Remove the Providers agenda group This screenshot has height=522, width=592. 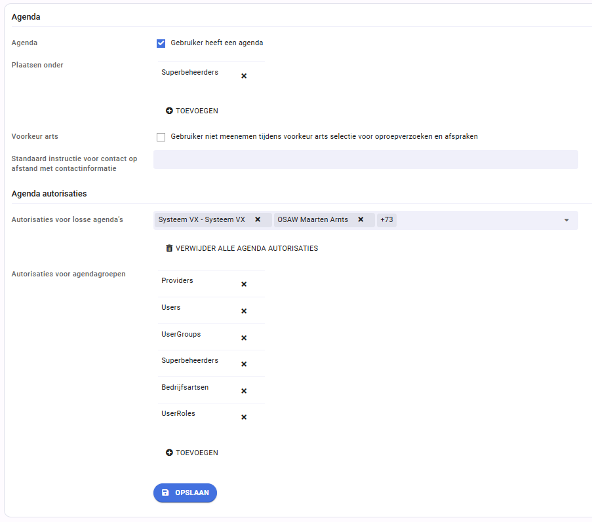[x=244, y=284]
